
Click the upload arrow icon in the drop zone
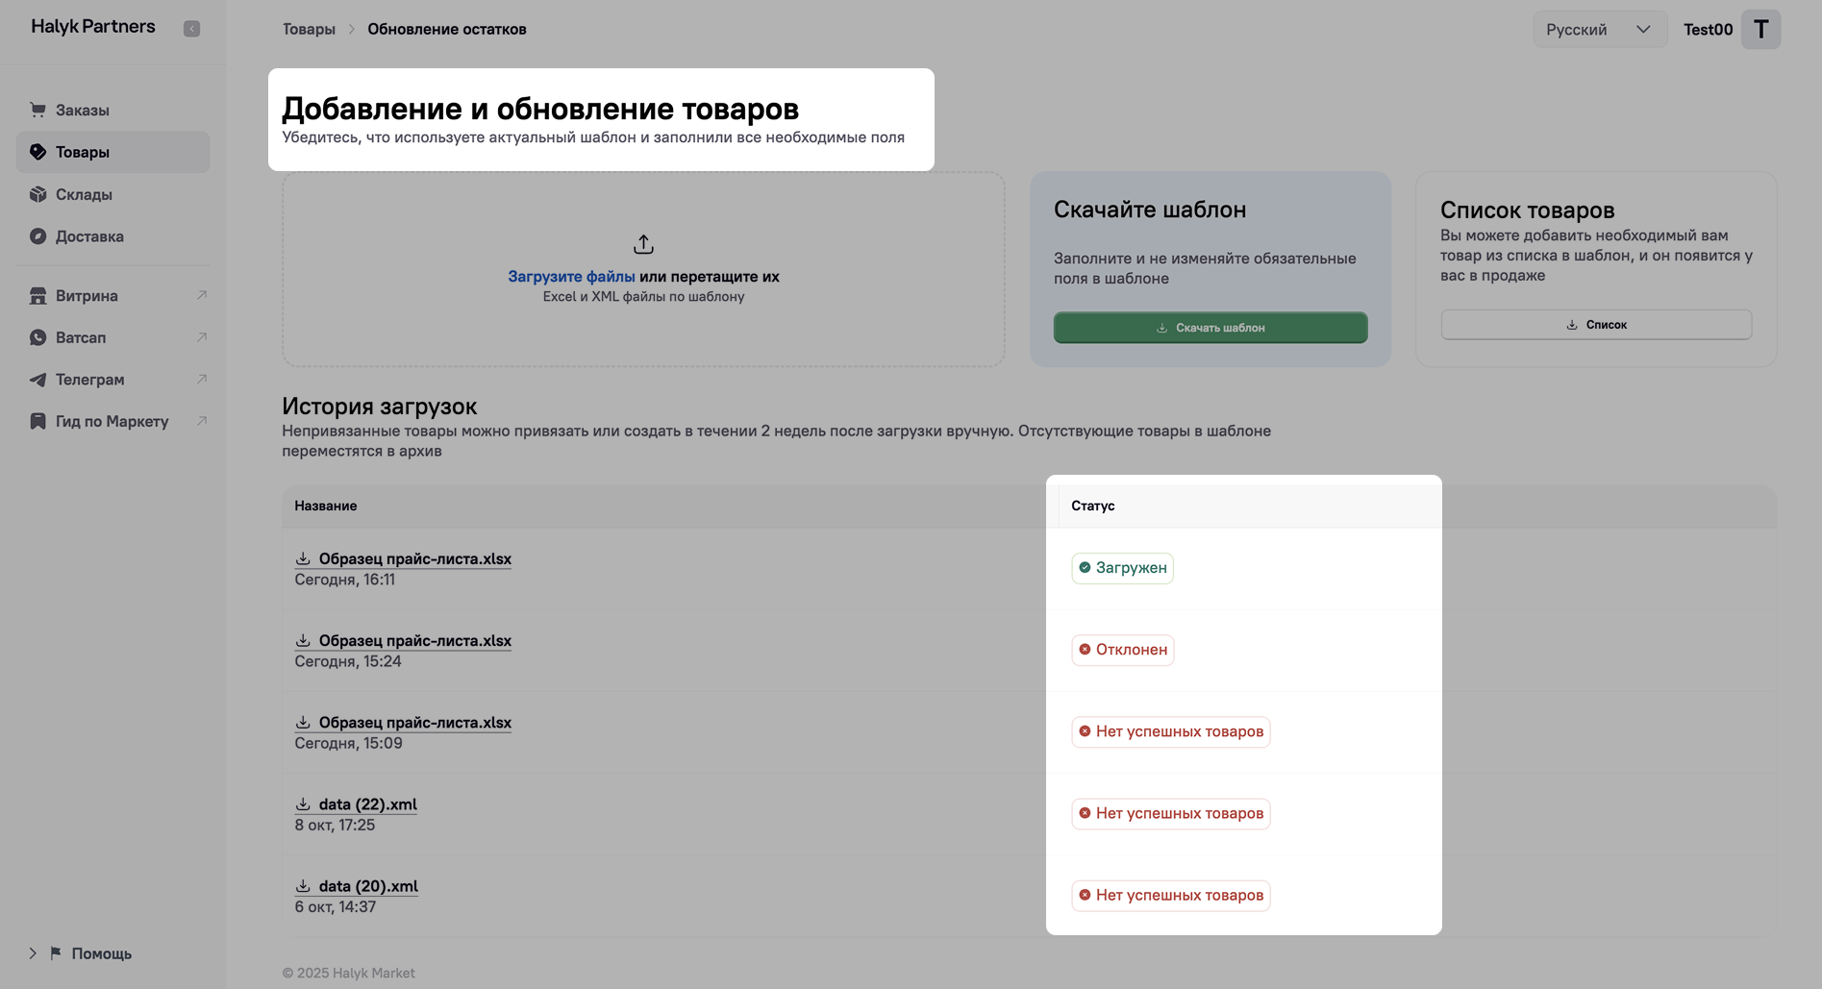point(643,244)
